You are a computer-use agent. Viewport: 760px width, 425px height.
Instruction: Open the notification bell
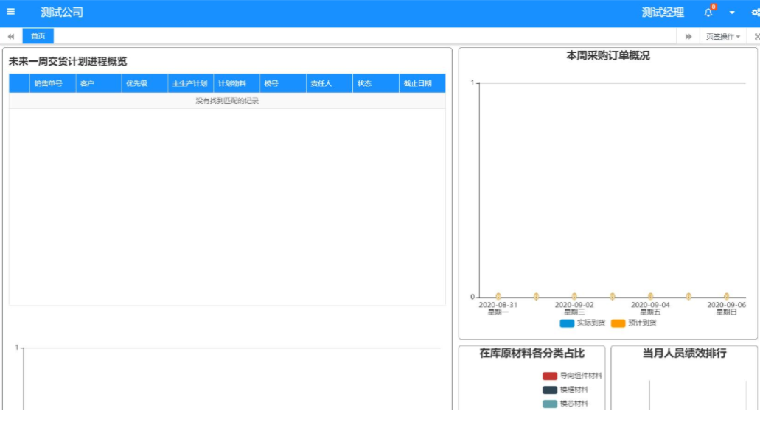click(708, 13)
